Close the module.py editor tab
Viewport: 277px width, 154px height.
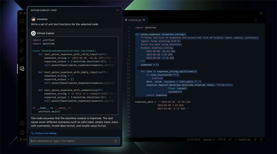144,20
